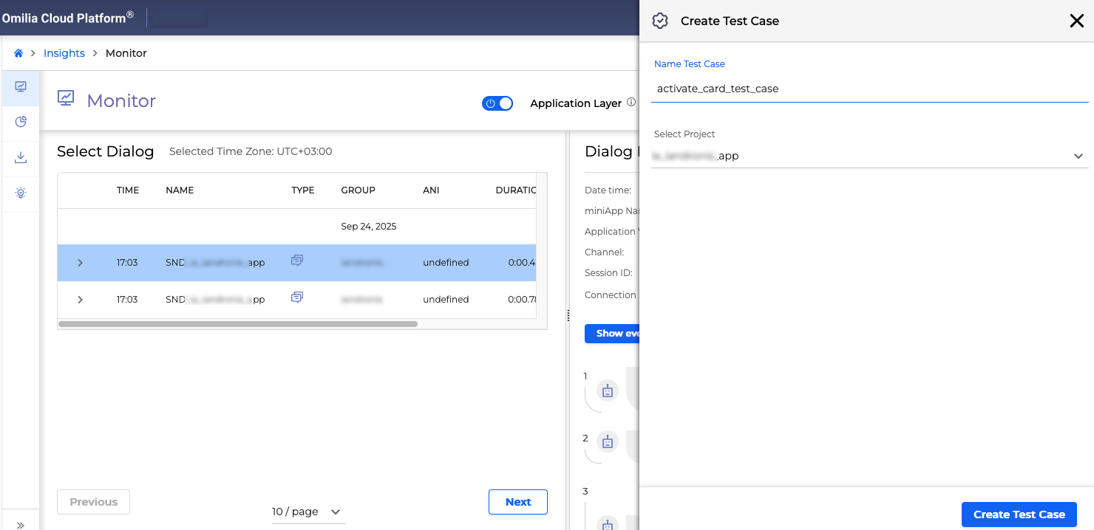Click the copy dialog icon on the first row

pos(297,260)
